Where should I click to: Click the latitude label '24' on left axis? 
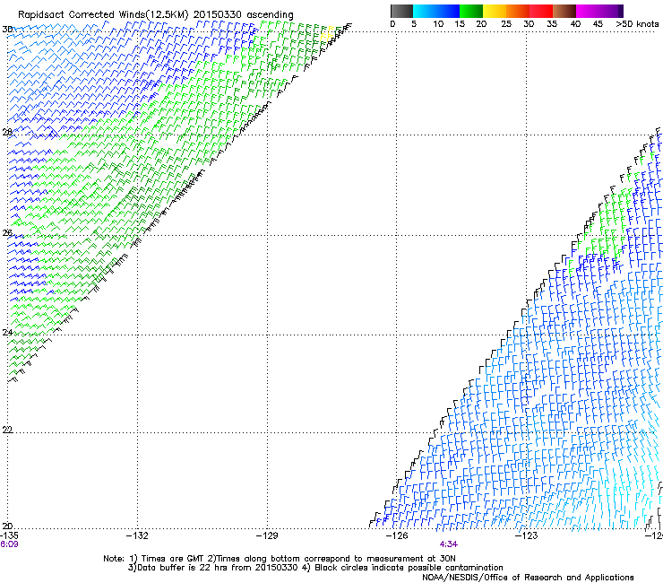coord(7,332)
